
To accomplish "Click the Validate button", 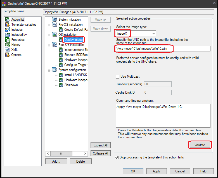I will pos(200,145).
